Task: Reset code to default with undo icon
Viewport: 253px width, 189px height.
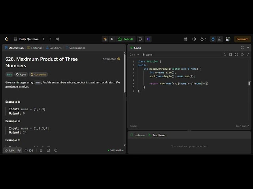Action: pyautogui.click(x=242, y=55)
